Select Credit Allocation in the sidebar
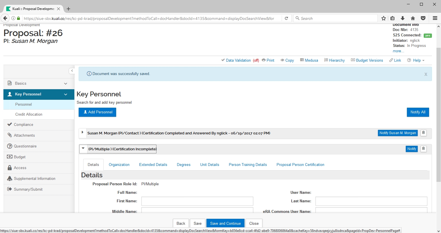441x233 pixels. (x=29, y=115)
